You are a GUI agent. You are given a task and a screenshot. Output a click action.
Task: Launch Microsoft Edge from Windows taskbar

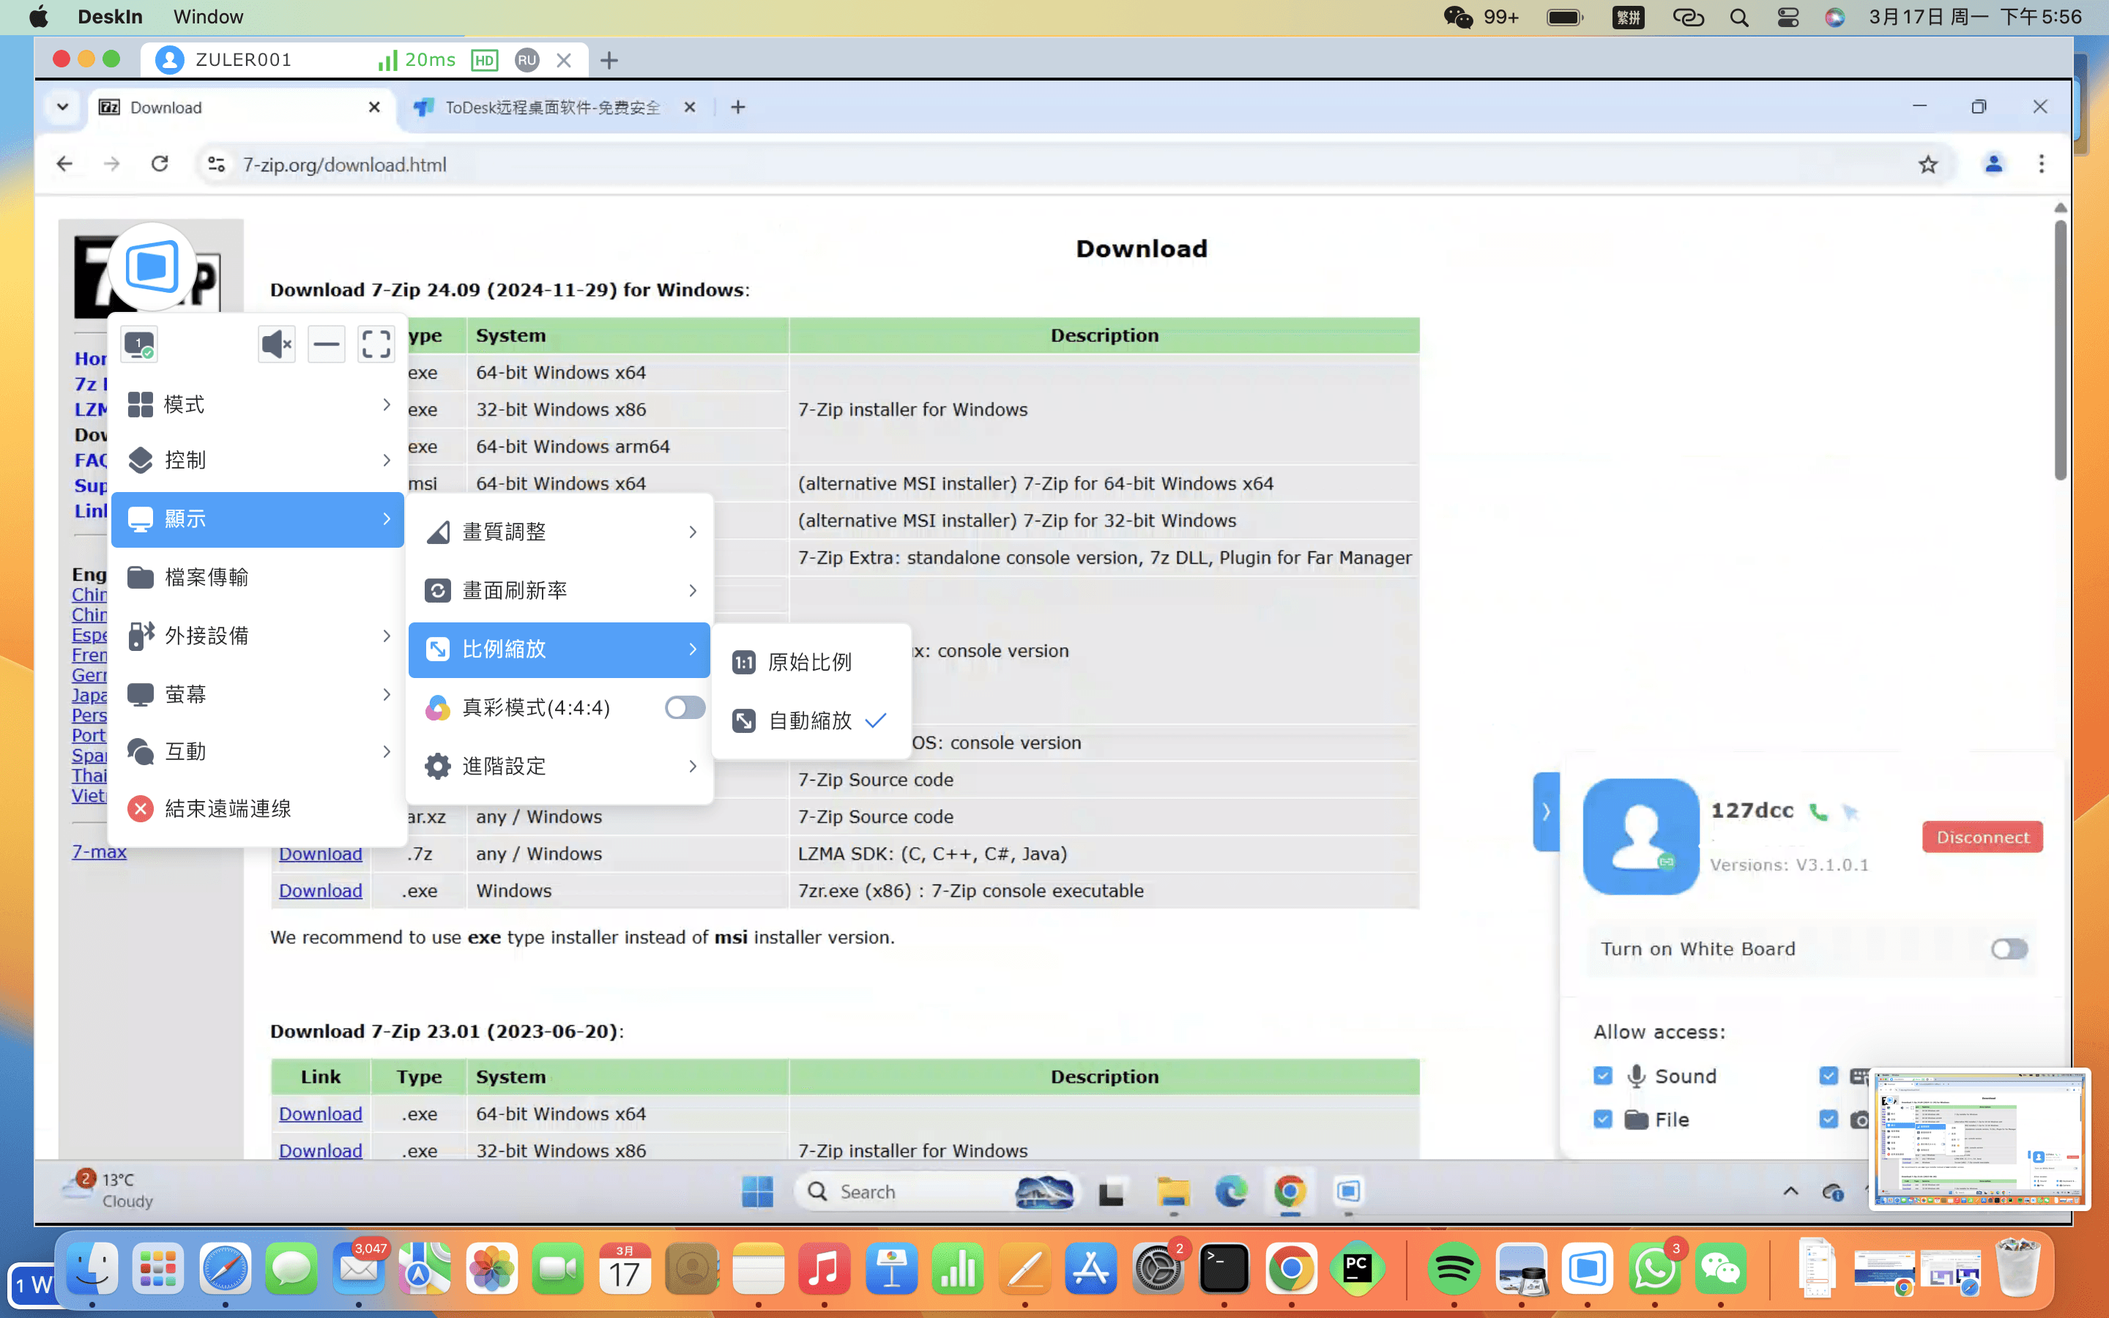pyautogui.click(x=1230, y=1191)
